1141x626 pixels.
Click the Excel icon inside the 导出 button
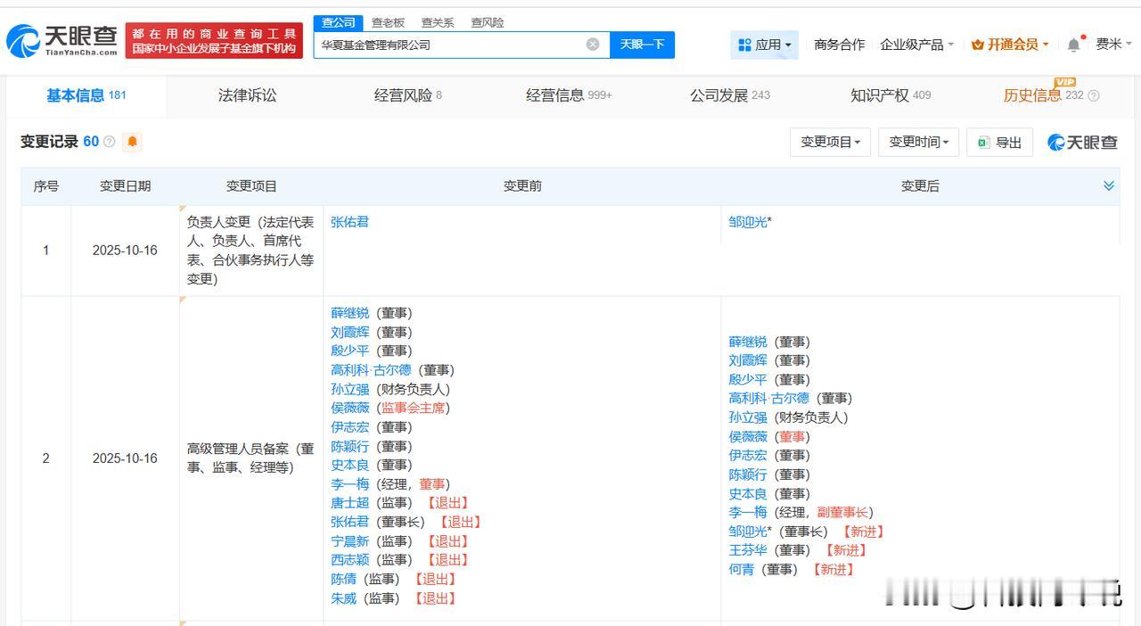coord(983,142)
